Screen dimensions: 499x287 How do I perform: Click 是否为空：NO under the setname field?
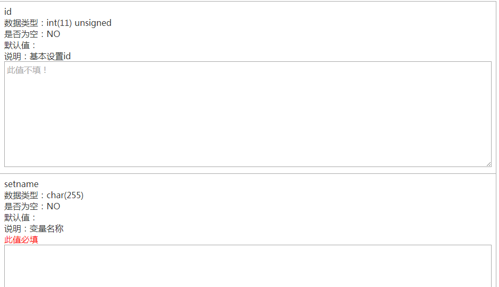click(32, 206)
